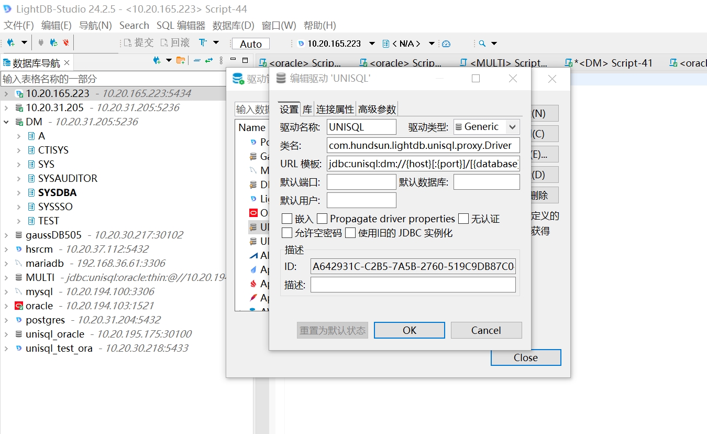Screen dimensions: 707x434
Task: Open the 窗口(W) menu
Action: point(279,25)
